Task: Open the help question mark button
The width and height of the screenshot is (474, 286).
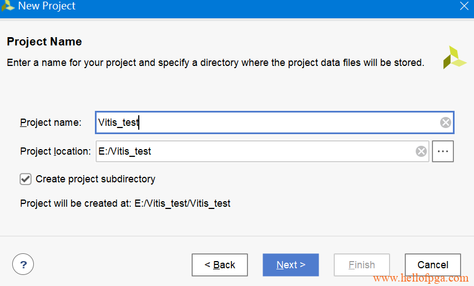Action: 23,264
